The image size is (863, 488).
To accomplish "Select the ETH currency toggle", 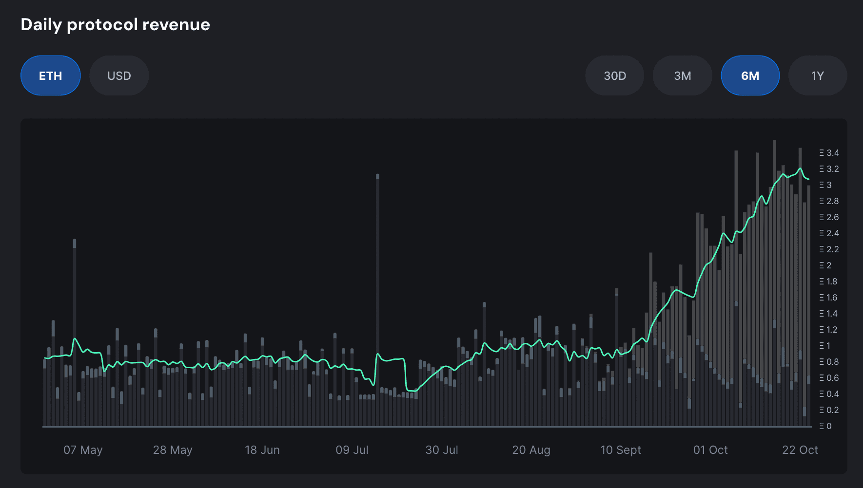I will [51, 75].
